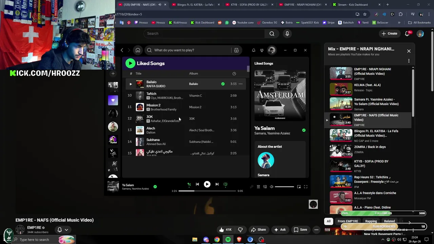
Task: Open Spotify notifications bell
Action: [253, 50]
